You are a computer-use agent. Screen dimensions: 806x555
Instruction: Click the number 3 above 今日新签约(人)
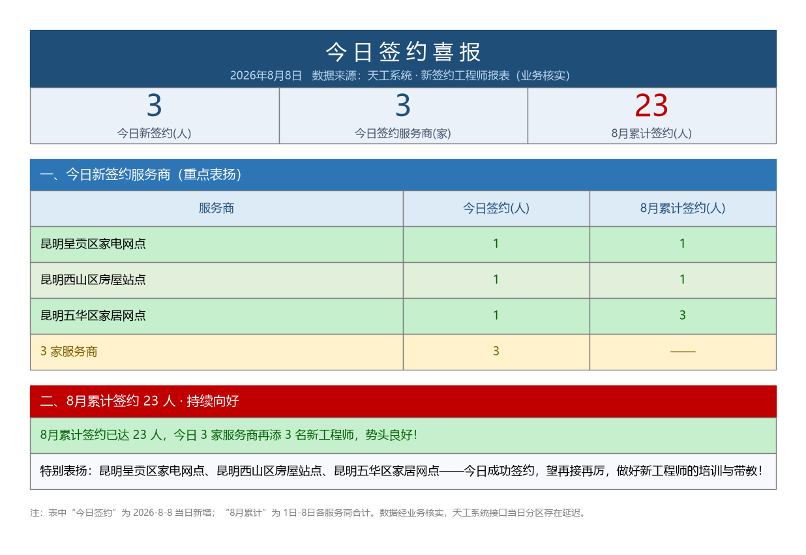pos(154,106)
